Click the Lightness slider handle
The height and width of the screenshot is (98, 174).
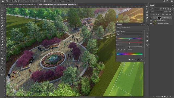(129, 47)
